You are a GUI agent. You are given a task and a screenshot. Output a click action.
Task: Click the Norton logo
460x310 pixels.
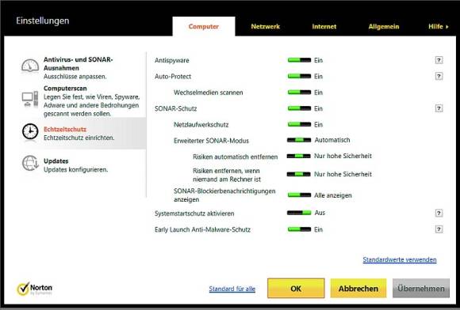(35, 289)
